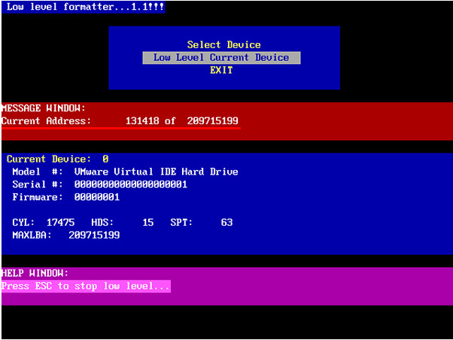Click the HELP WINDOW: heading
453x340 pixels.
click(35, 273)
